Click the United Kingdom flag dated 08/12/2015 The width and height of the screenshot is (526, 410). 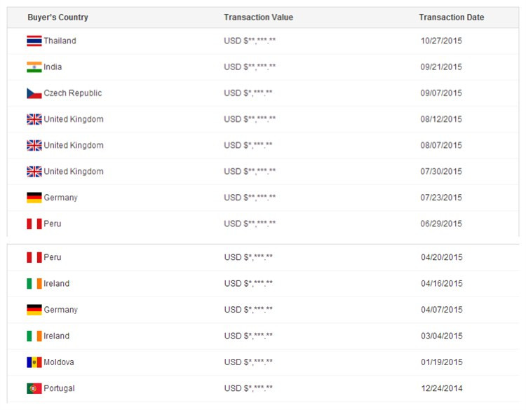click(34, 119)
